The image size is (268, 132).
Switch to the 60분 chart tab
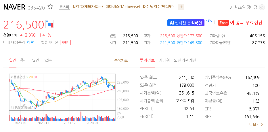pyautogui.click(x=47, y=61)
